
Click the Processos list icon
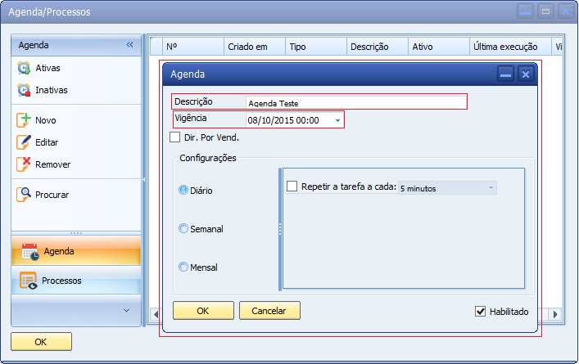click(28, 281)
